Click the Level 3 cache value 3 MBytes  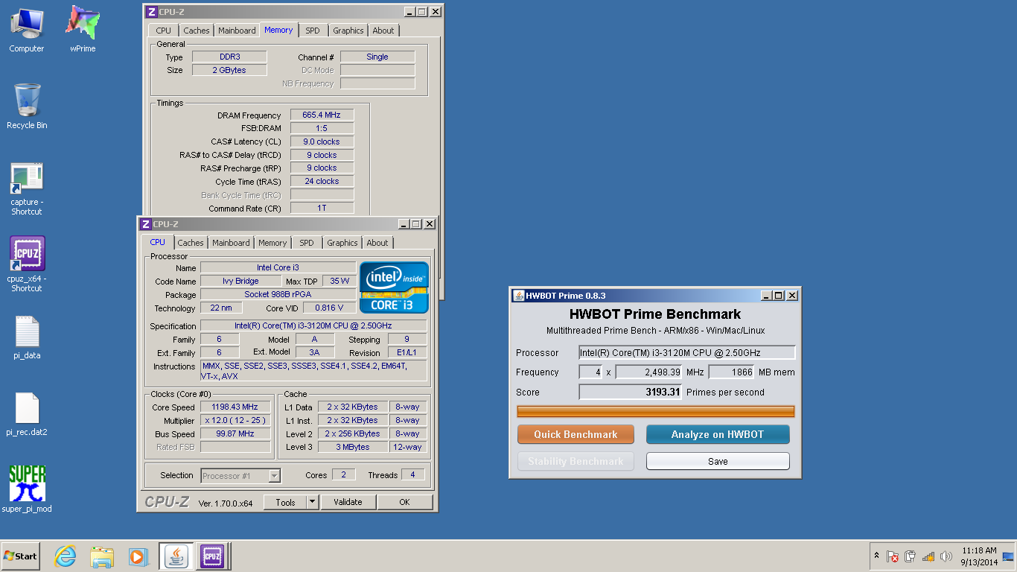tap(353, 447)
